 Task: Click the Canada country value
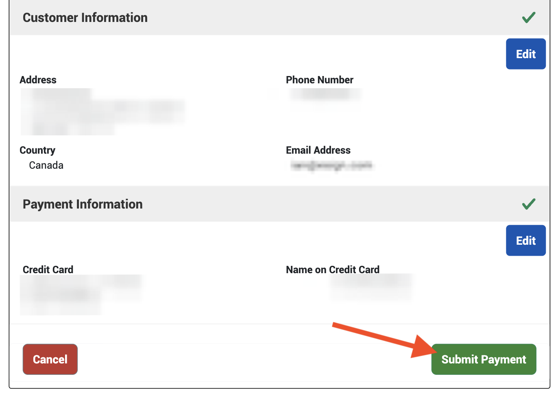point(46,165)
